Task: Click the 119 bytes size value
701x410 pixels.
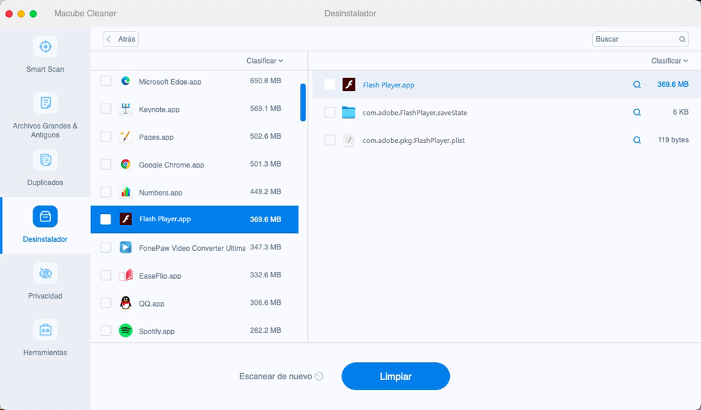Action: (x=674, y=139)
